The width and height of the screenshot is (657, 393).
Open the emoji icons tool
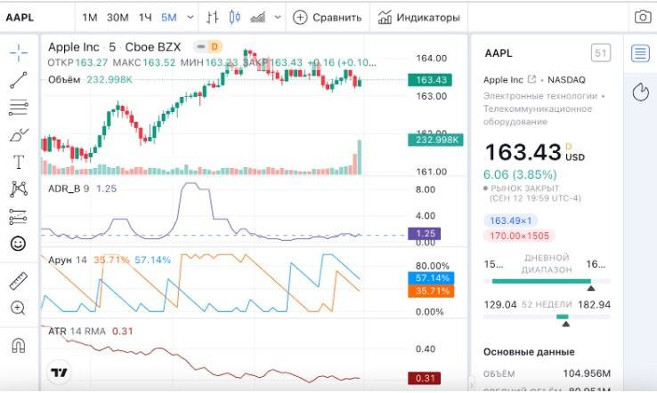[x=18, y=244]
